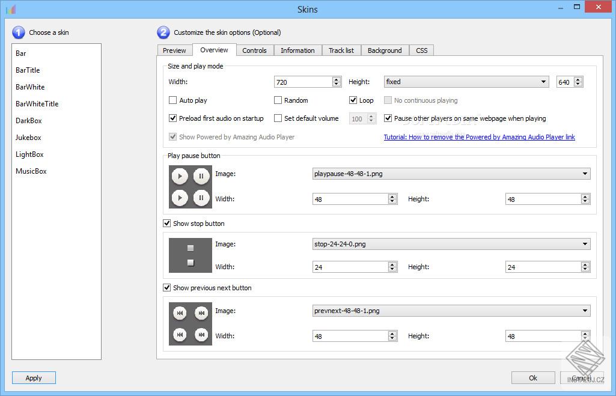This screenshot has height=396, width=616.
Task: Open the stop-24-24-0.png image dropdown
Action: point(586,244)
